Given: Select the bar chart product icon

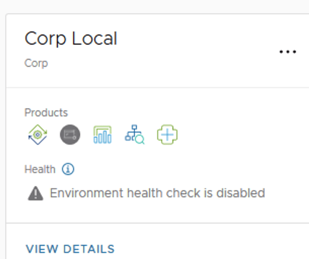Looking at the screenshot, I should (x=102, y=135).
